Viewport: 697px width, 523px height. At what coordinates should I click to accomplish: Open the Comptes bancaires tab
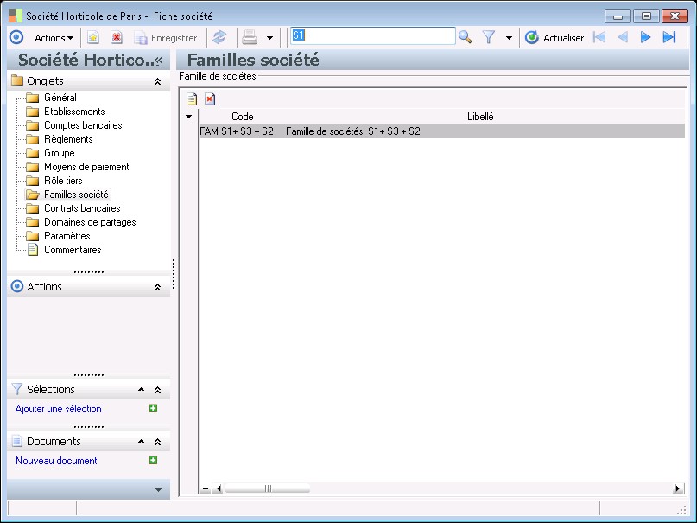pos(83,125)
